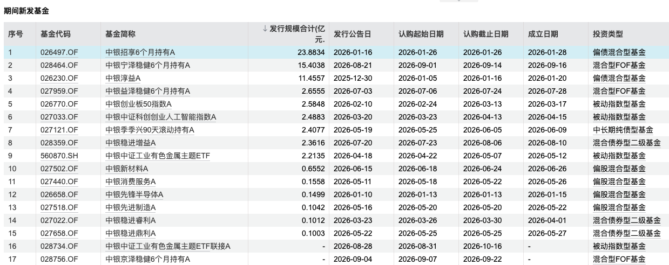Open fund code 027959.OF link
Image resolution: width=669 pixels, height=265 pixels.
coord(59,91)
